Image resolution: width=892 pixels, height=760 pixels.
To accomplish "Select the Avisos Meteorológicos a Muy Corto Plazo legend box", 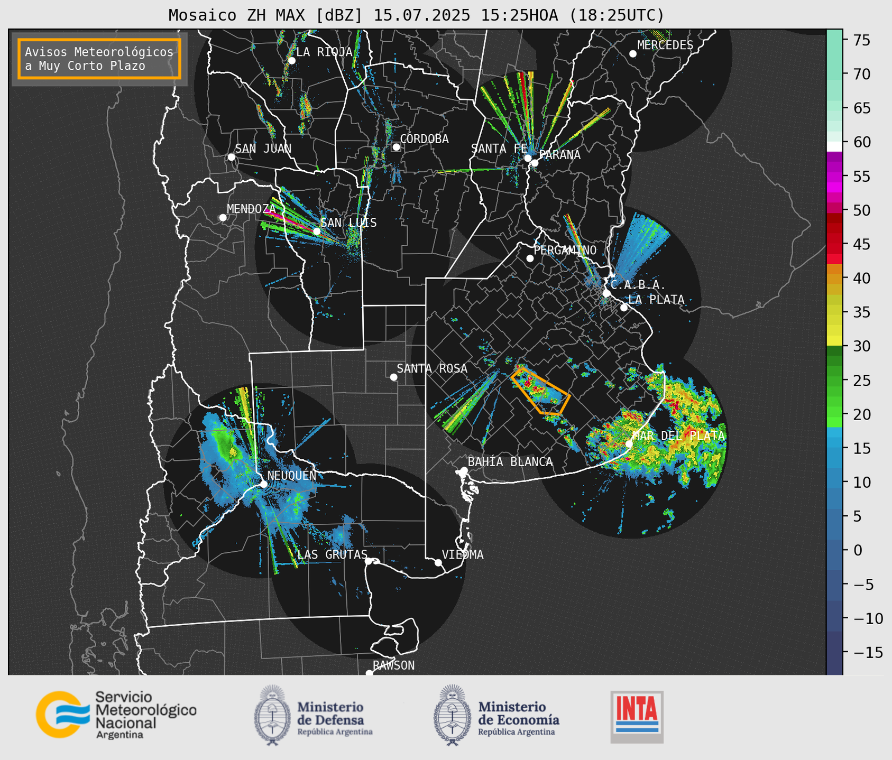I will click(99, 59).
